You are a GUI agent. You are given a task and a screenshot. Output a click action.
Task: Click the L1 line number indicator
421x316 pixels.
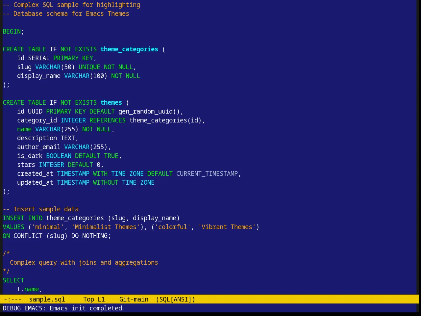coord(101,299)
